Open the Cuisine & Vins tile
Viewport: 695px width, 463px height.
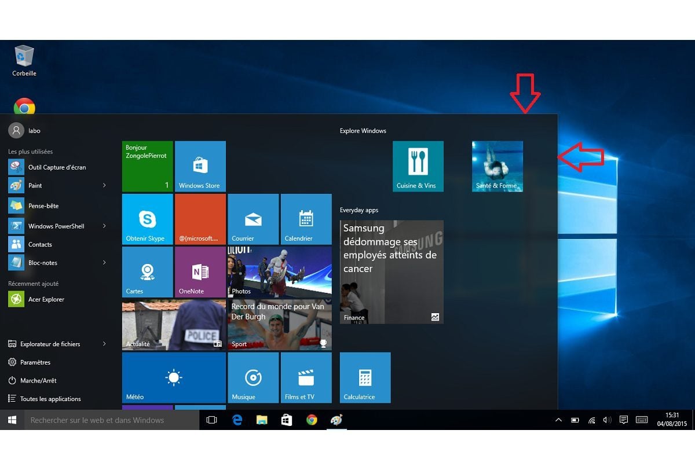tap(418, 166)
